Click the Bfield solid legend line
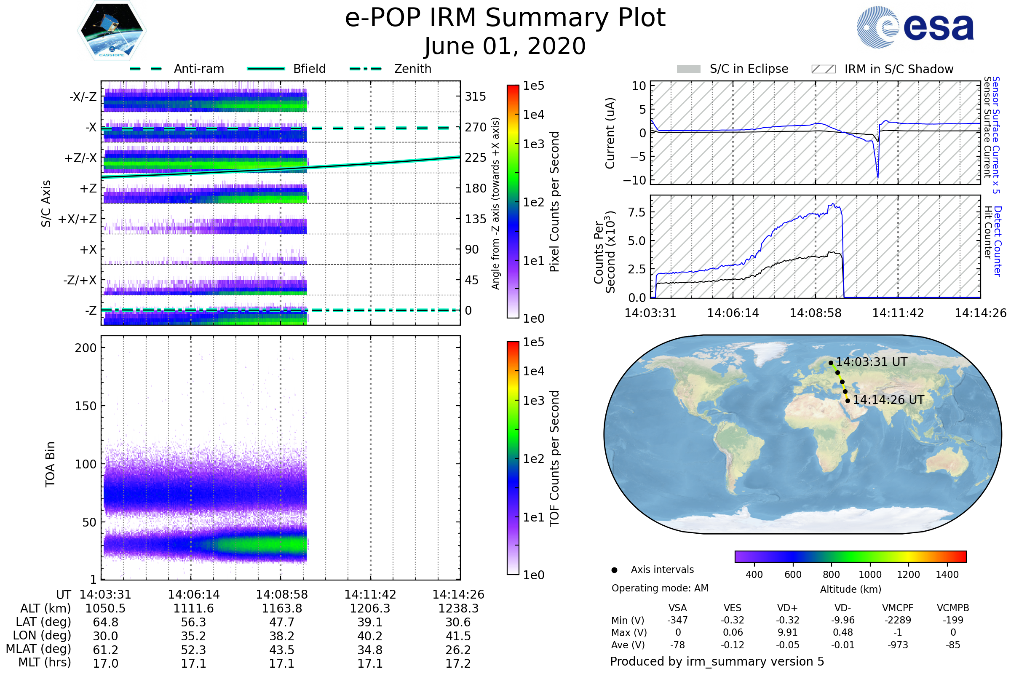Viewport: 1011px width, 674px height. coord(266,69)
